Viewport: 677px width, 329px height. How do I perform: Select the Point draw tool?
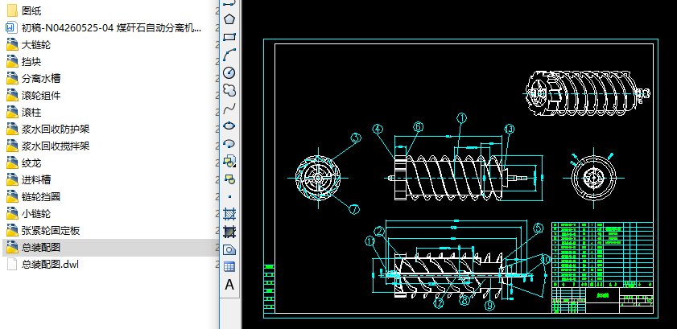(x=229, y=196)
